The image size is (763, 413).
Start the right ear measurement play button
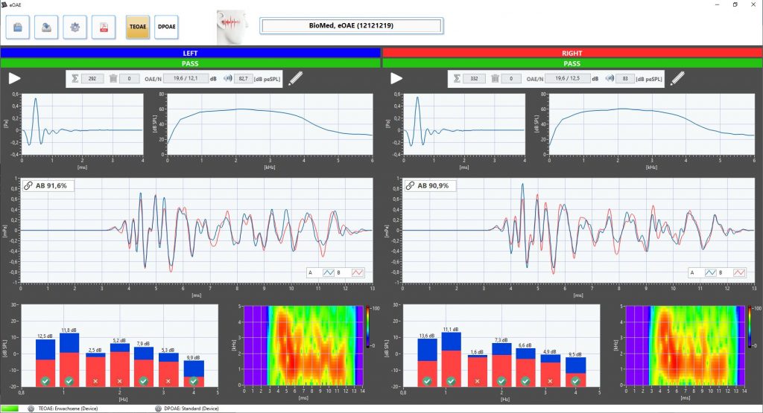[x=396, y=78]
